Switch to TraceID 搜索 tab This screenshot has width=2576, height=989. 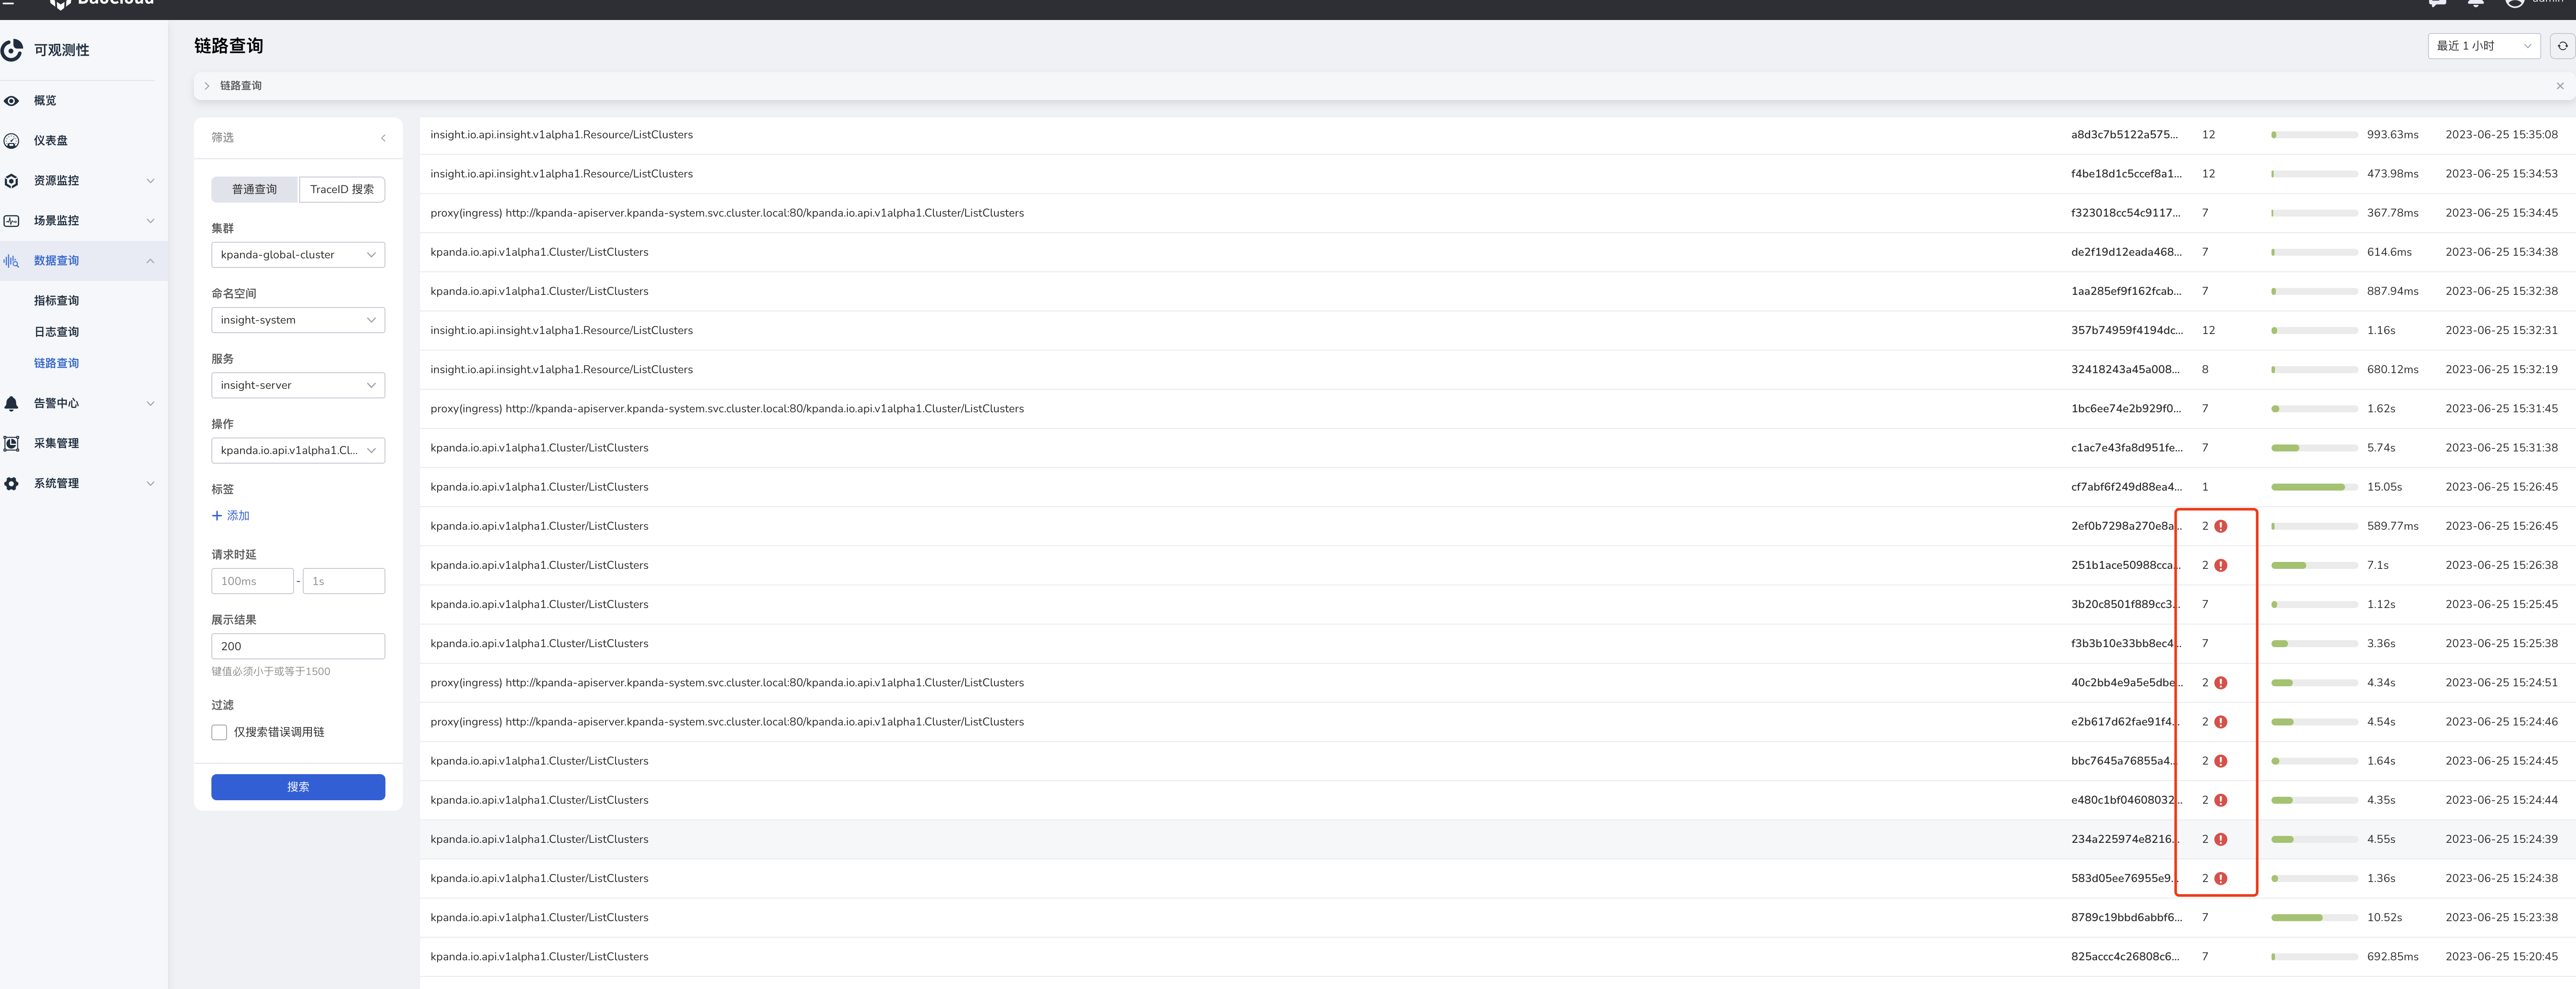(x=342, y=190)
